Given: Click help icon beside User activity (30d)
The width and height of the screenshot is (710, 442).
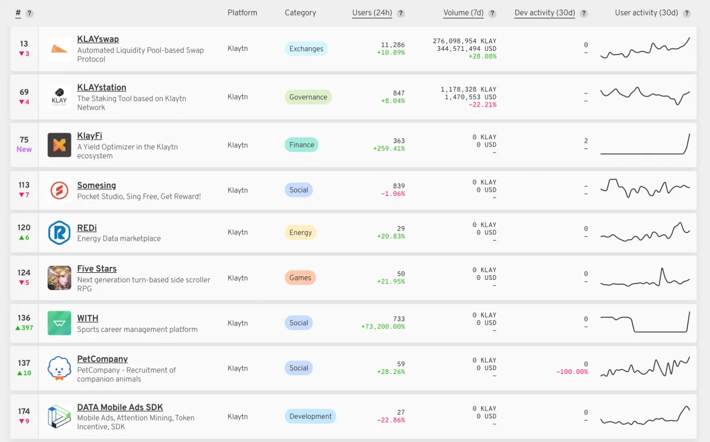Looking at the screenshot, I should coord(687,13).
